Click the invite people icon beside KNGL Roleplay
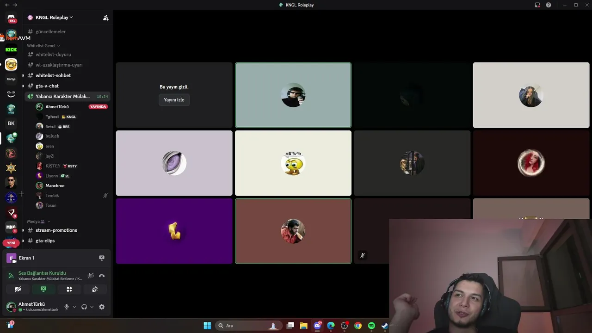This screenshot has width=592, height=333. point(106,18)
